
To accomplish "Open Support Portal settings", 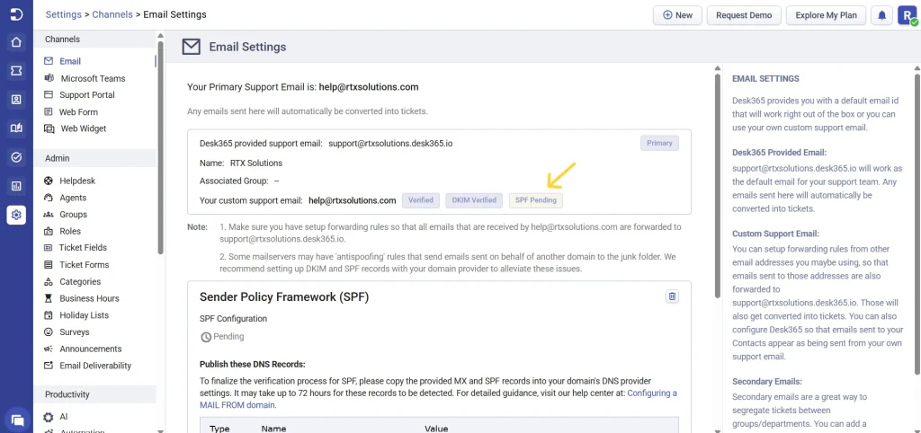I will click(87, 95).
